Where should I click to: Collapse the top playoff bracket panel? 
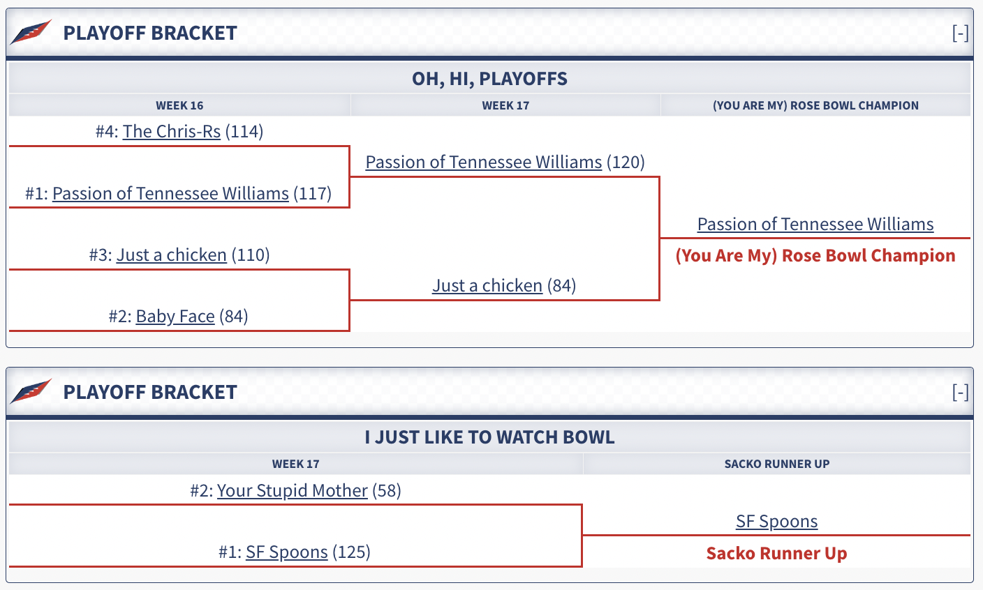tap(961, 33)
